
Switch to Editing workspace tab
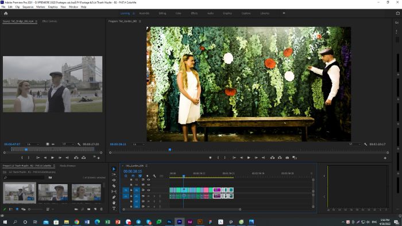(x=163, y=13)
